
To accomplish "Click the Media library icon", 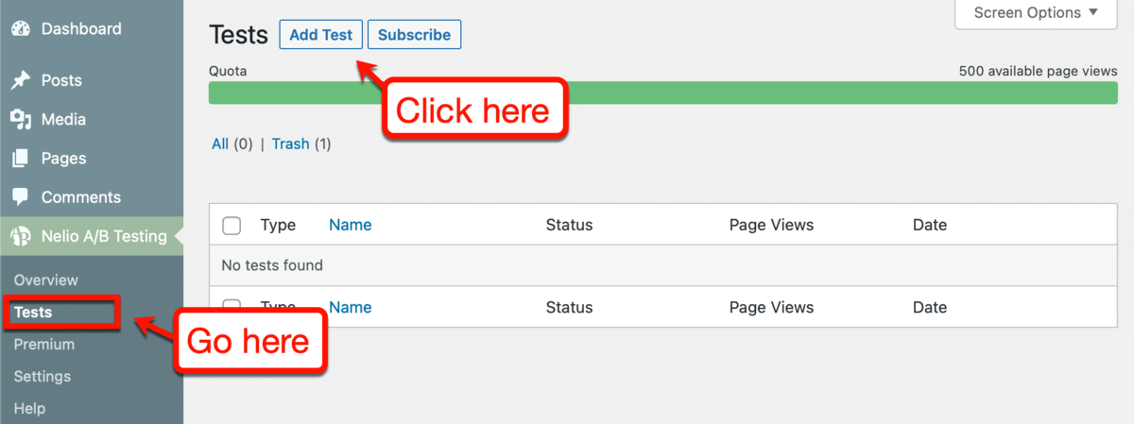I will 20,120.
